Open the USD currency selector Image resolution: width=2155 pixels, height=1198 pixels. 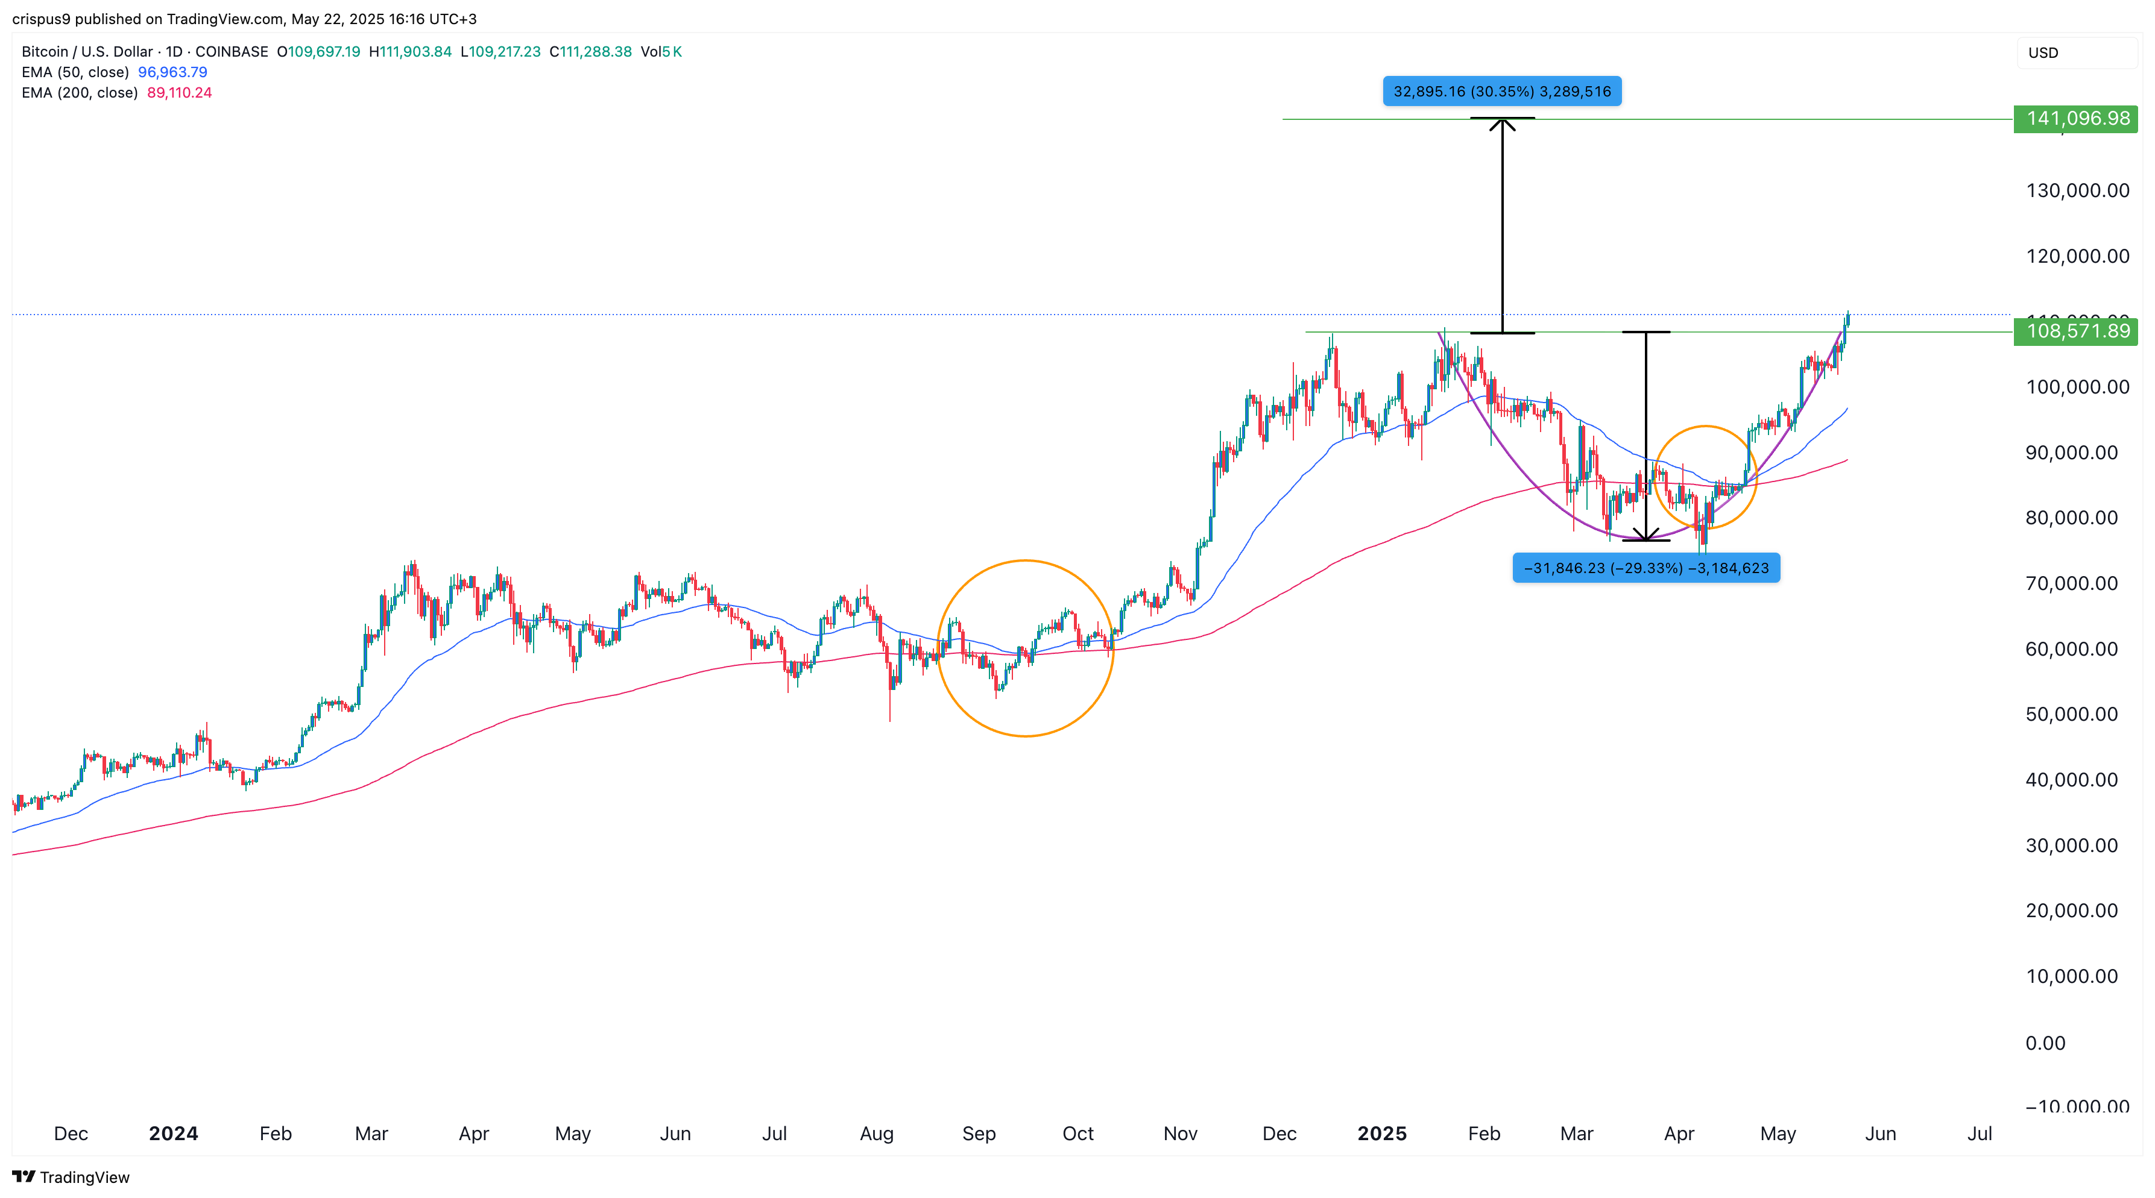click(2075, 52)
